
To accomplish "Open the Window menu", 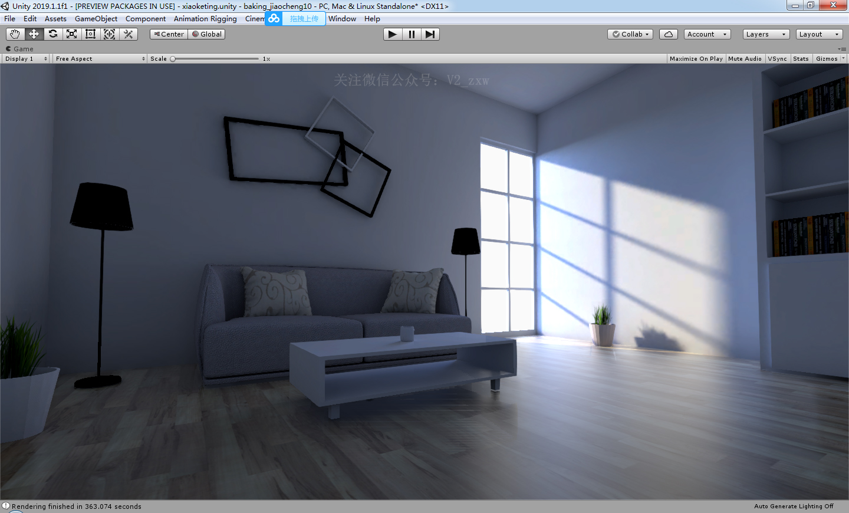I will [x=342, y=19].
